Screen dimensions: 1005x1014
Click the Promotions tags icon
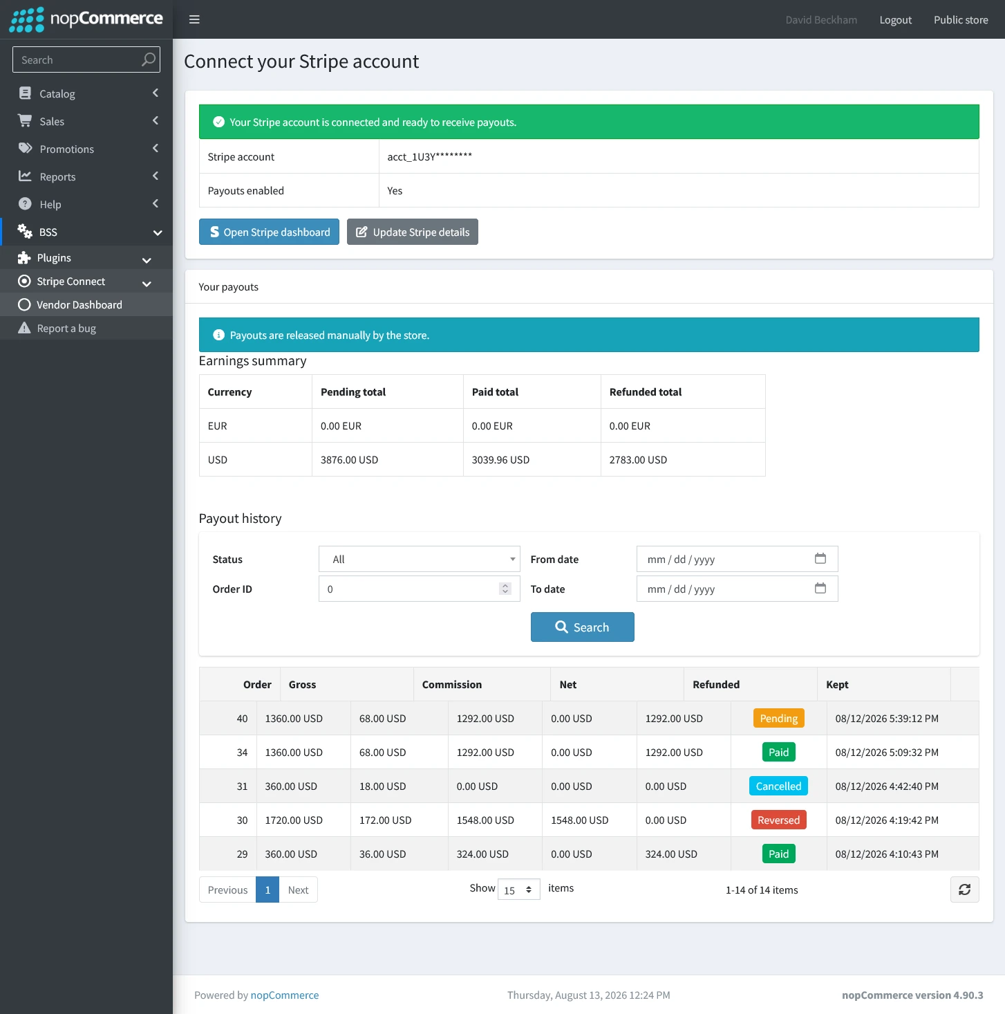click(25, 149)
